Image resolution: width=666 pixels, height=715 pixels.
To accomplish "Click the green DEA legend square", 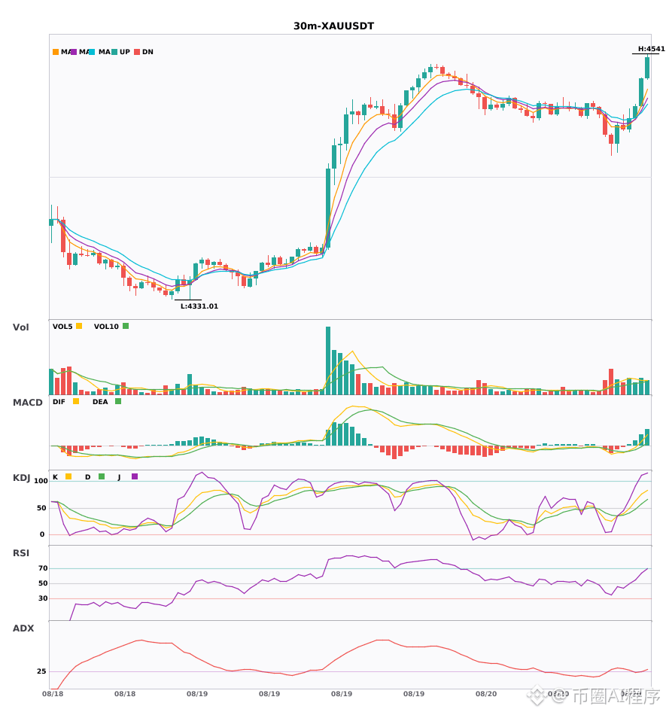I will tap(118, 401).
